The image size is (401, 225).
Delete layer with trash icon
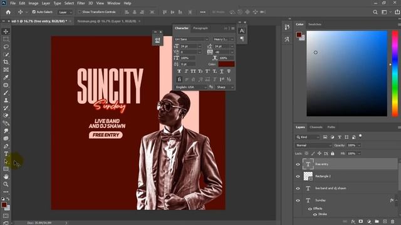point(393,222)
